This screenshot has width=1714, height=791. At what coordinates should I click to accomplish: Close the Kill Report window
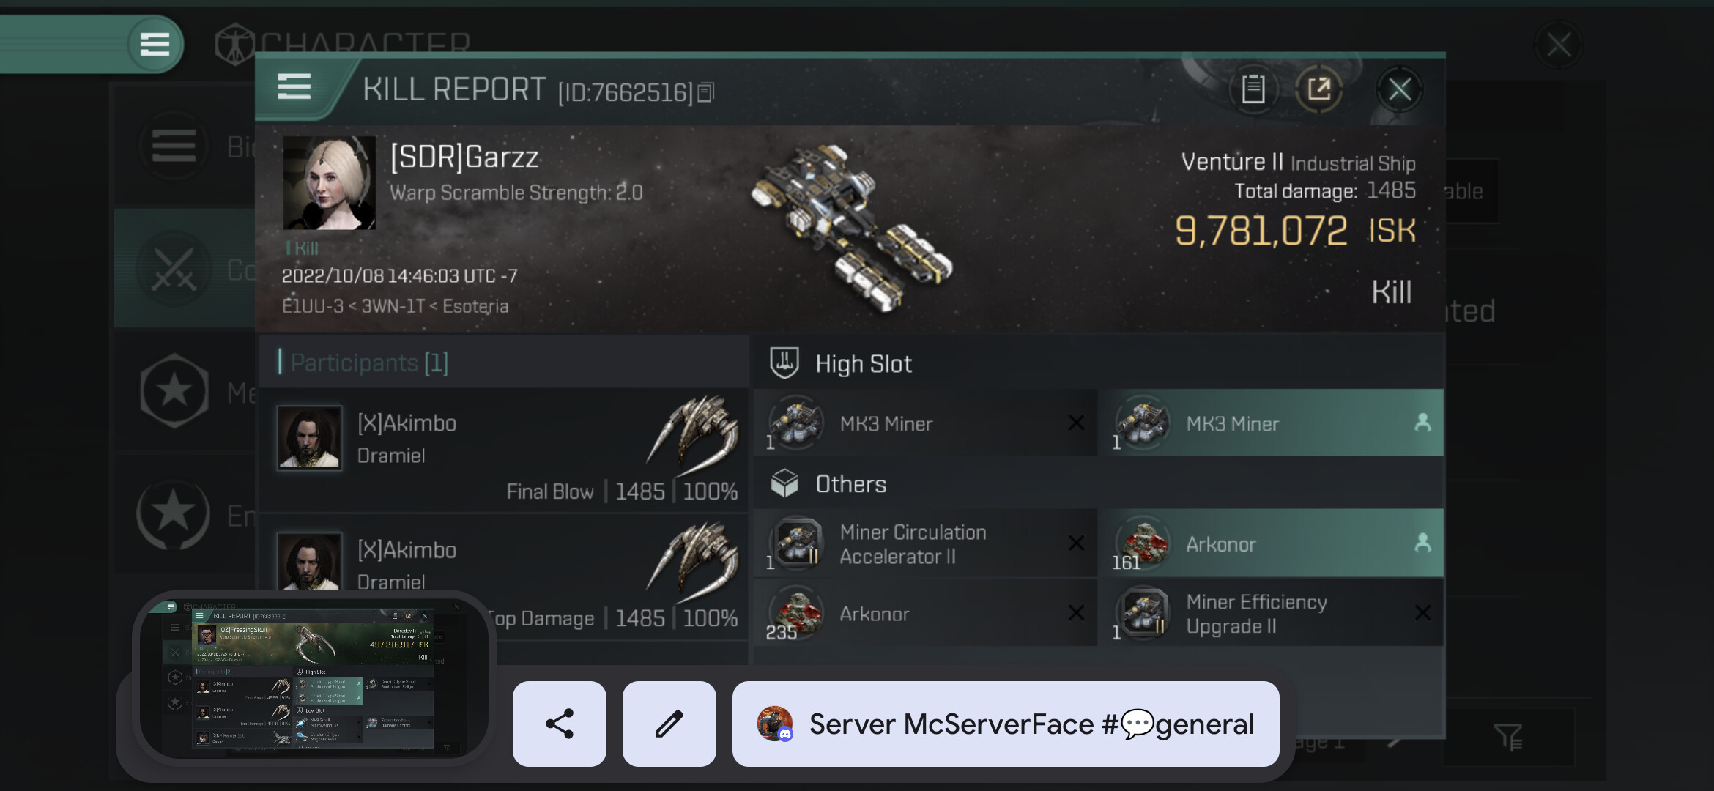pos(1400,90)
